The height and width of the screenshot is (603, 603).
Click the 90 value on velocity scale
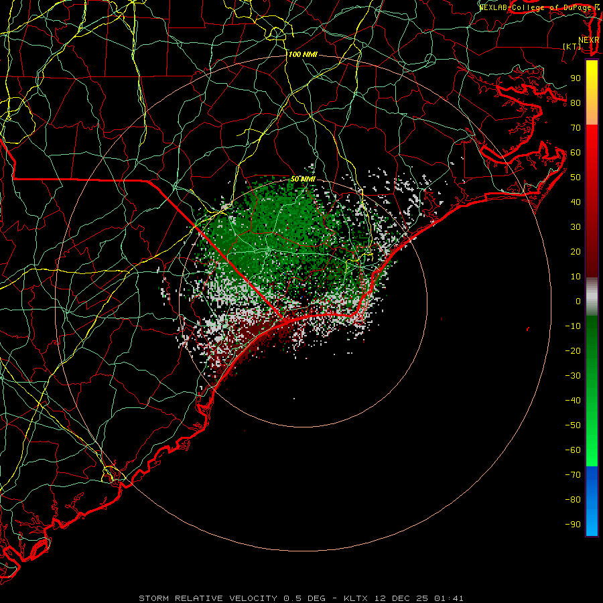[x=576, y=78]
